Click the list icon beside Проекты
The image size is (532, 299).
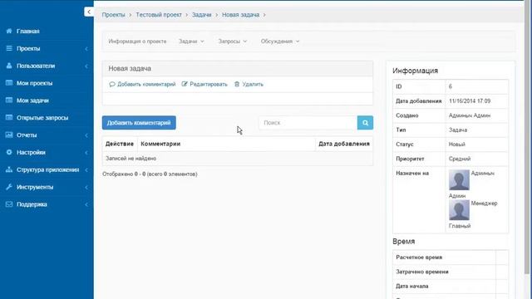tap(9, 48)
